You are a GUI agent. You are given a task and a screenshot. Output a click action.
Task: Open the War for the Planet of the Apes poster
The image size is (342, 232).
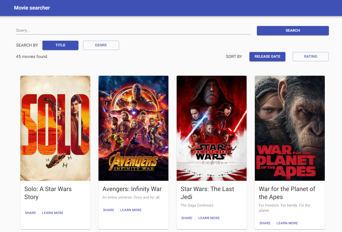[x=290, y=128]
